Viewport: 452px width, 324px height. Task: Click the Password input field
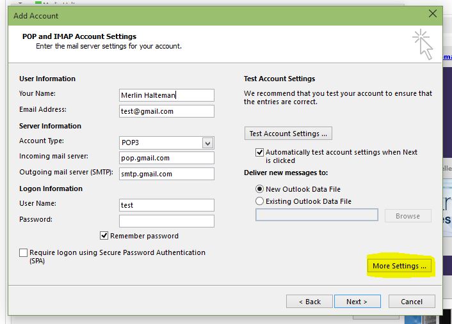pos(166,221)
